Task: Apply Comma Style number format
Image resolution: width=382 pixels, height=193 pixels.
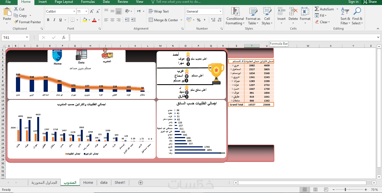Action: 205,20
